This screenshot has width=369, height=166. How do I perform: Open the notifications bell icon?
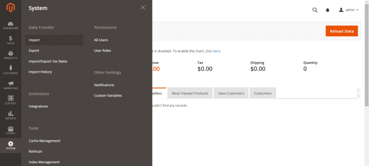[328, 10]
